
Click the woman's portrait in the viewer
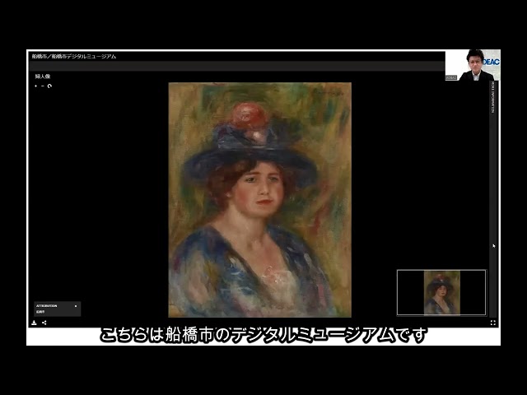click(x=260, y=200)
